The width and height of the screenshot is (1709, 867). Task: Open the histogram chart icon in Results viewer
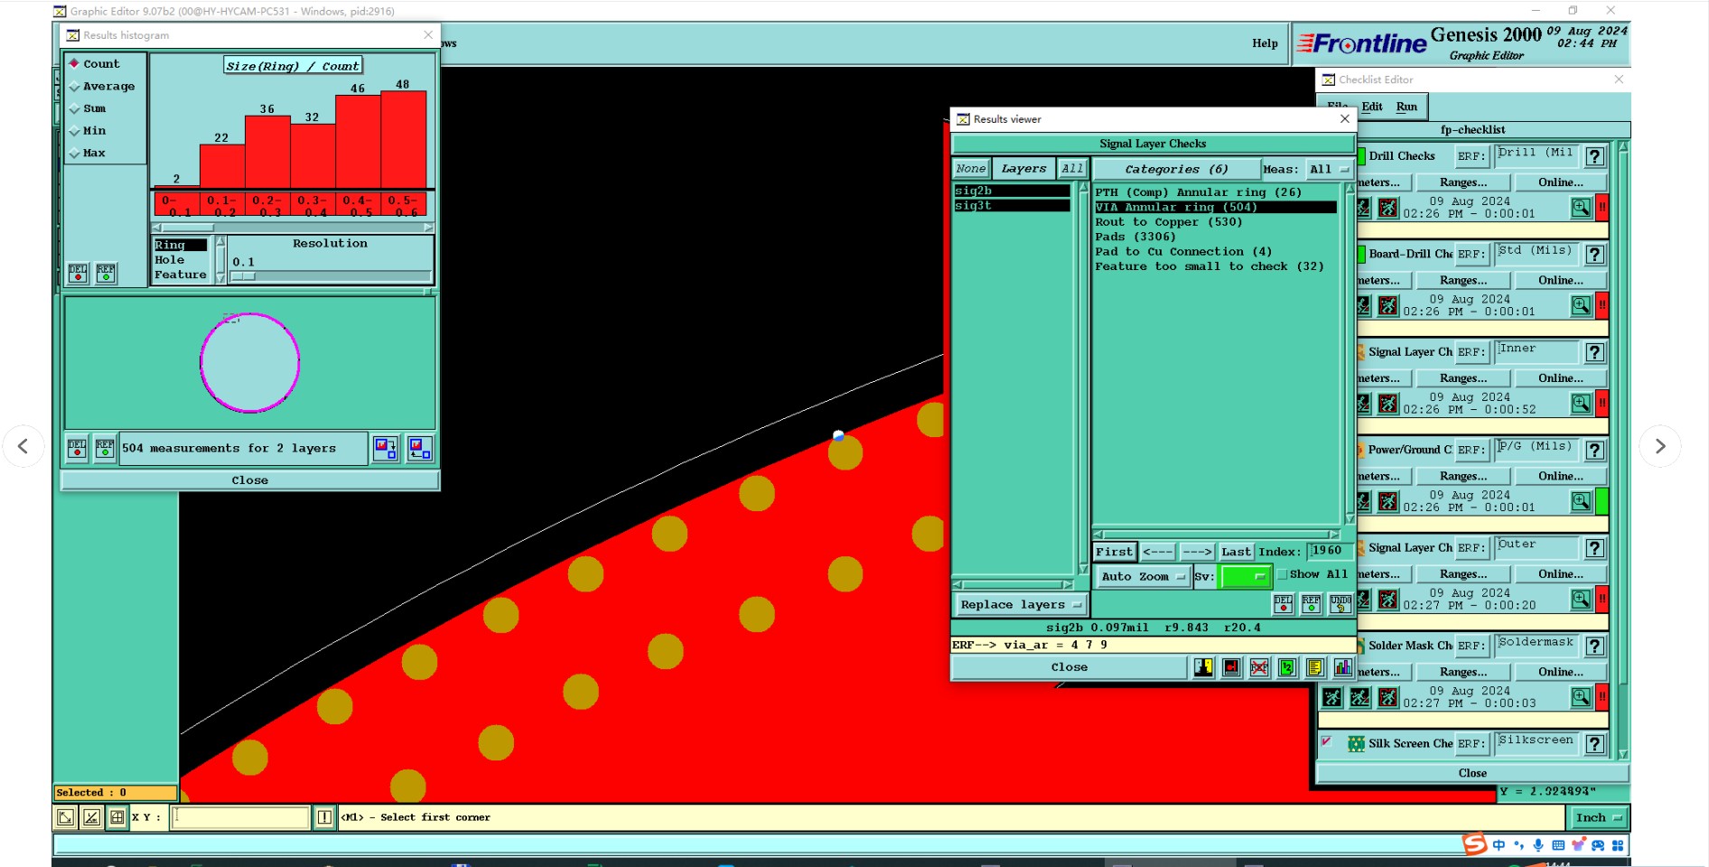[x=1343, y=667]
